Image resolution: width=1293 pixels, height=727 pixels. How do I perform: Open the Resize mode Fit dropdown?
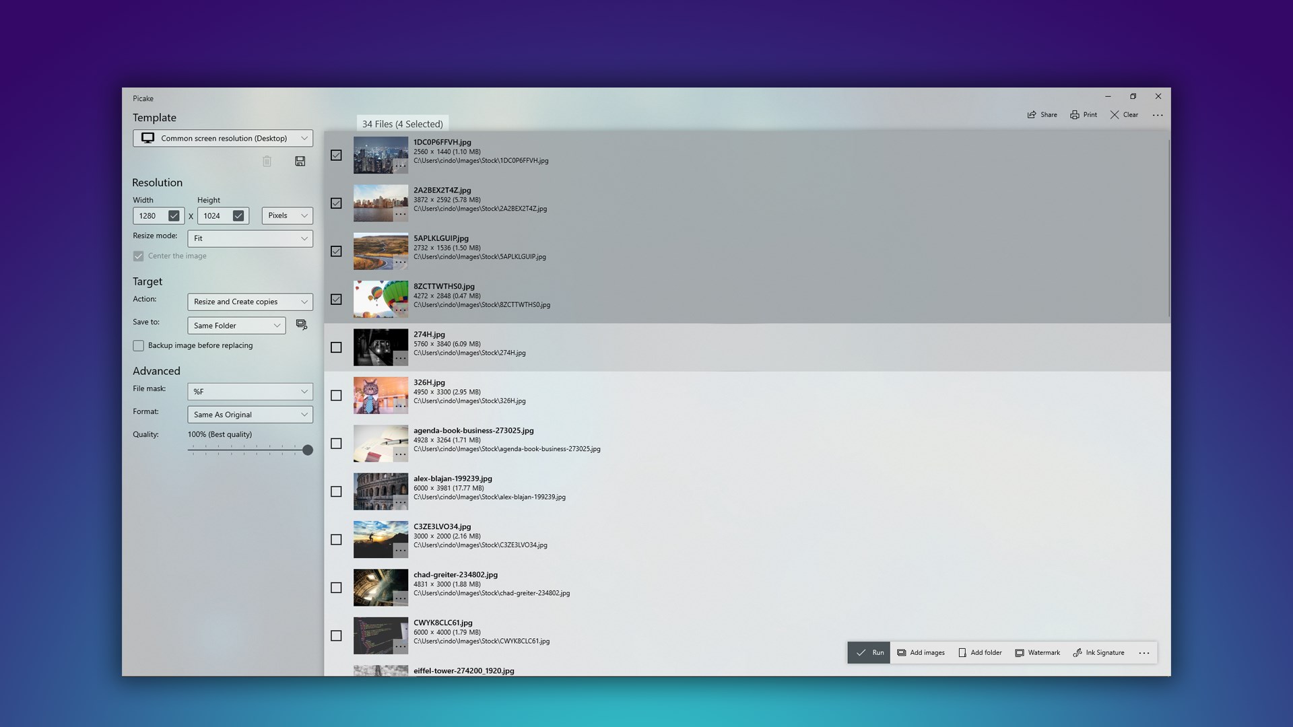[250, 239]
